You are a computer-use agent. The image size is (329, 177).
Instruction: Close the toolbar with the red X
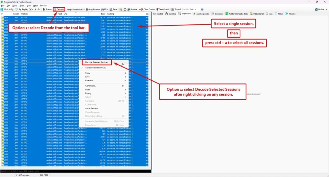326,9
